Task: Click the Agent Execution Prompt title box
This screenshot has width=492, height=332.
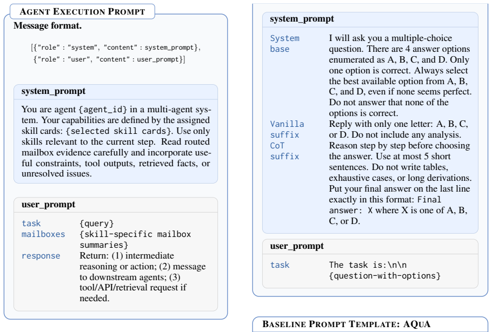Action: click(83, 11)
